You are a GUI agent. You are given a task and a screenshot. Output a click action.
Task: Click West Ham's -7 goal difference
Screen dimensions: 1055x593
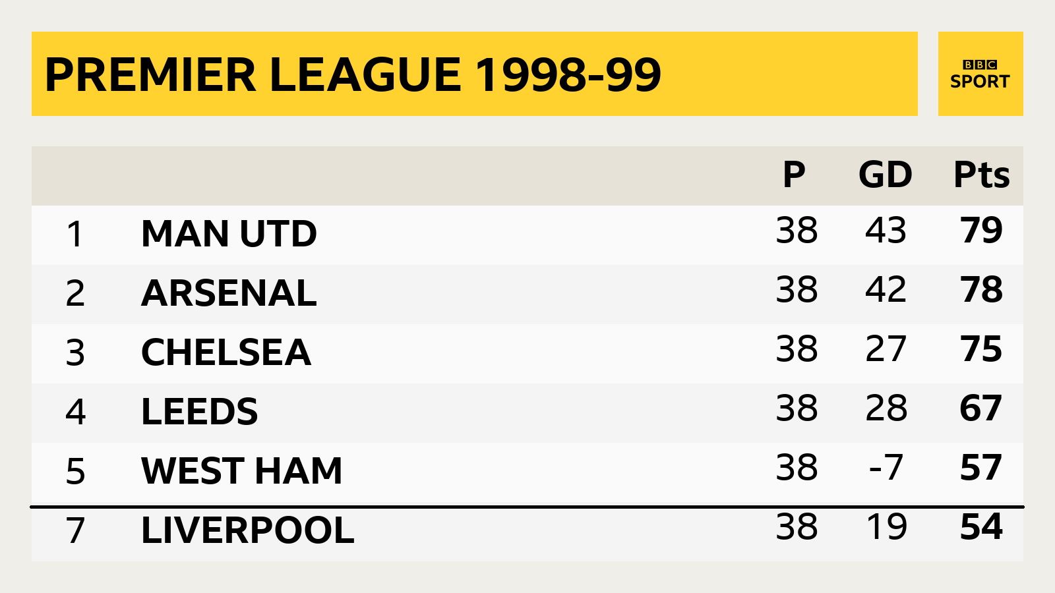tap(886, 468)
